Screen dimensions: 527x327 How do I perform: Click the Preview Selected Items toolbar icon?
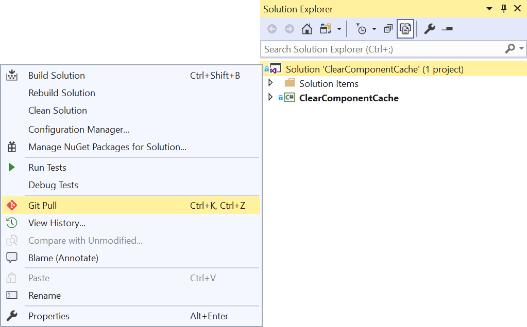click(447, 29)
